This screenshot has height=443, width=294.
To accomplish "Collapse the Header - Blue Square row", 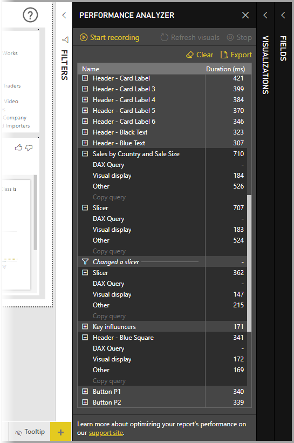I will pyautogui.click(x=85, y=337).
